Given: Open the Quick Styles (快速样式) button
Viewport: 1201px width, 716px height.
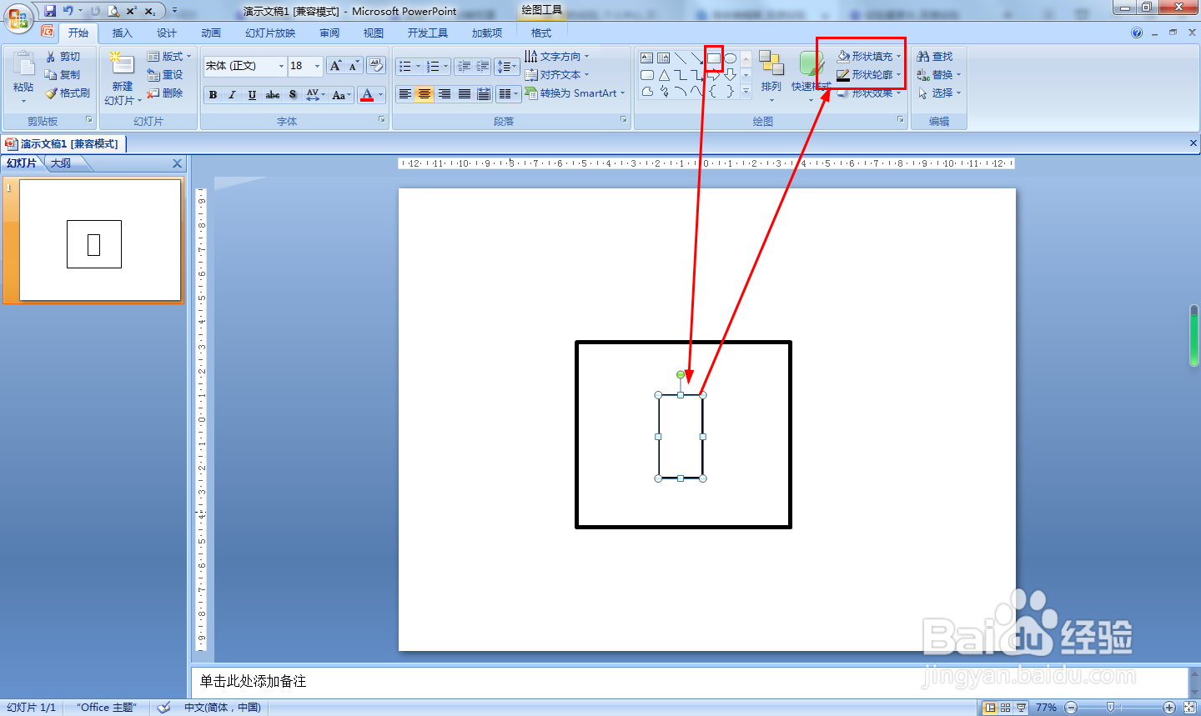Looking at the screenshot, I should pos(811,77).
